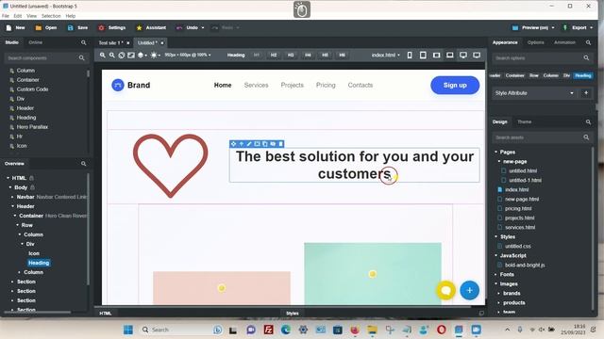This screenshot has width=604, height=339.
Task: Click the delete trash icon on heading toolbar
Action: click(x=281, y=144)
